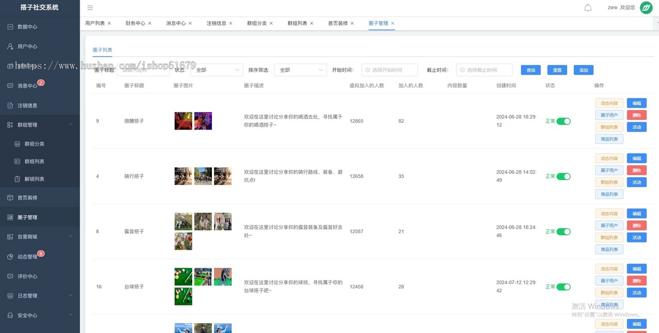Click the 圈子管理 sidebar icon
This screenshot has width=659, height=333.
tap(10, 217)
